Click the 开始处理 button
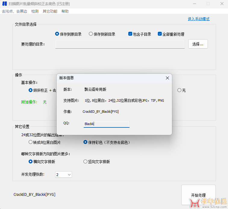Screen dimensions: 228x209 (198, 195)
